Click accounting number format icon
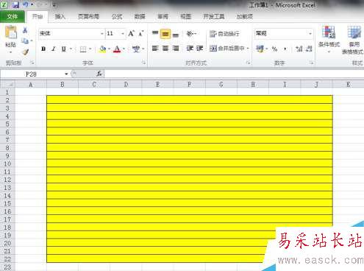Image resolution: width=364 pixels, height=271 pixels. click(x=260, y=49)
